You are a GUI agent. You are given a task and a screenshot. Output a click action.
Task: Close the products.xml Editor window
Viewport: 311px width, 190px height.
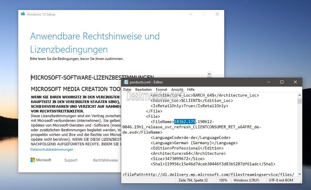[x=295, y=82]
